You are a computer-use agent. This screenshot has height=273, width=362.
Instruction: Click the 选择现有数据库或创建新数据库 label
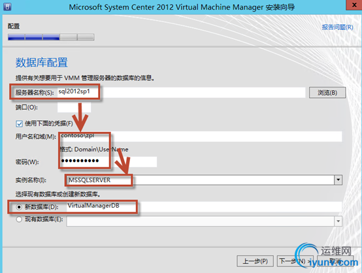pyautogui.click(x=58, y=195)
